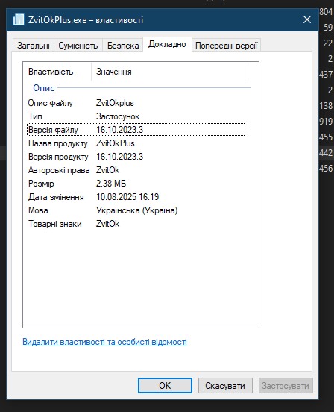Select the Мова property row

136,210
